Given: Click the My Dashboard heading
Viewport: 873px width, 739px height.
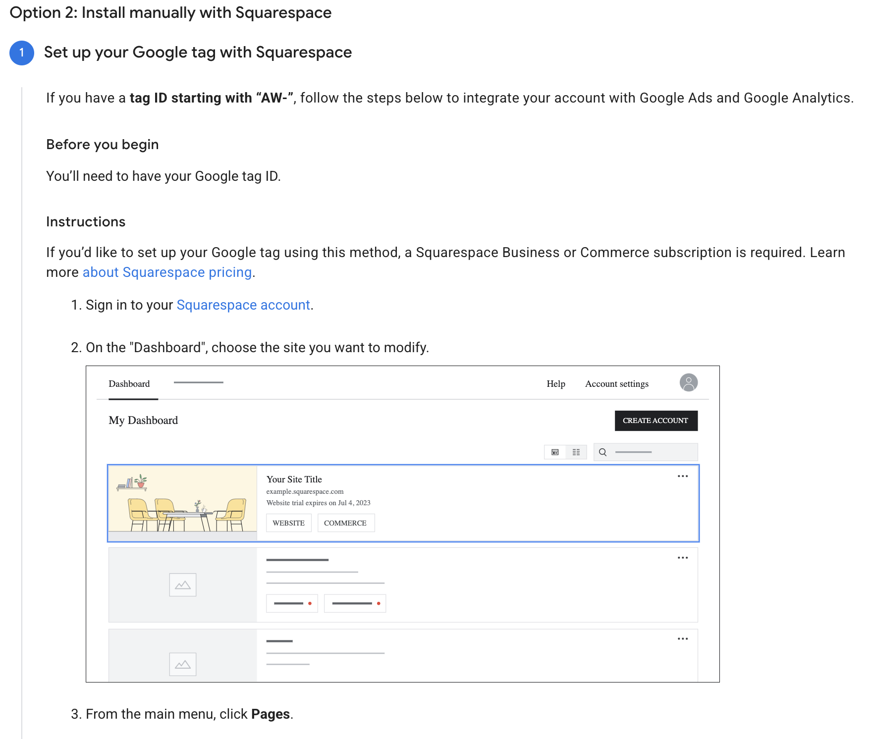Looking at the screenshot, I should click(143, 421).
